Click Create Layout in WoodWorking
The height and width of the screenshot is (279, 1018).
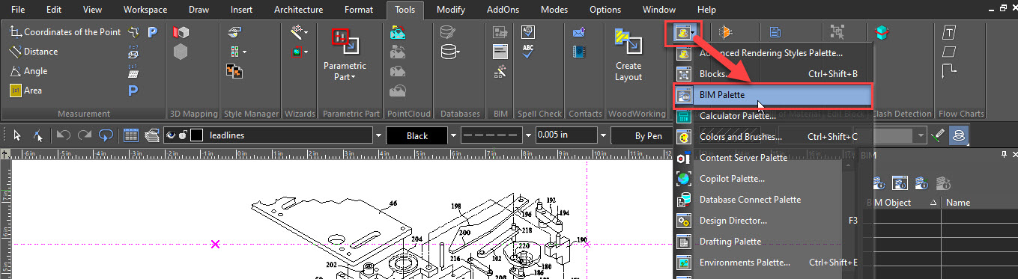click(628, 54)
